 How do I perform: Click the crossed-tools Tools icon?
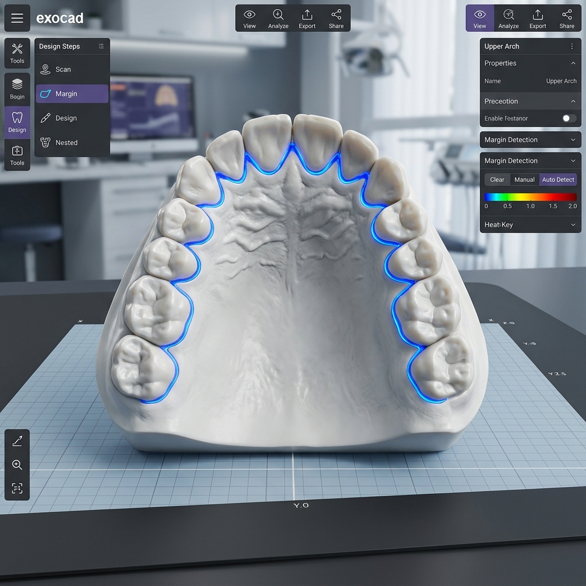17,53
